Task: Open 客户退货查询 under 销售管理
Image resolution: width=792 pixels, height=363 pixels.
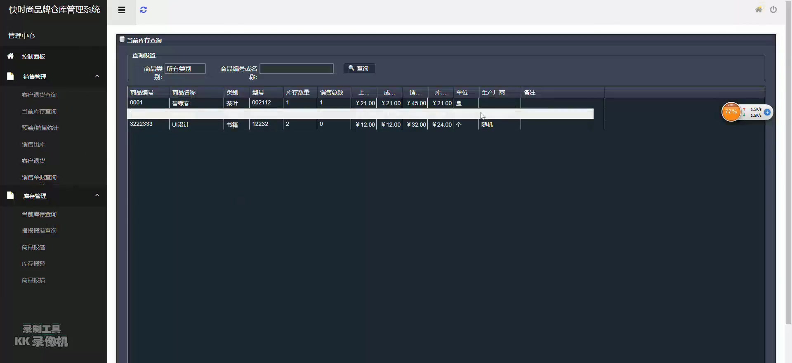Action: [39, 95]
